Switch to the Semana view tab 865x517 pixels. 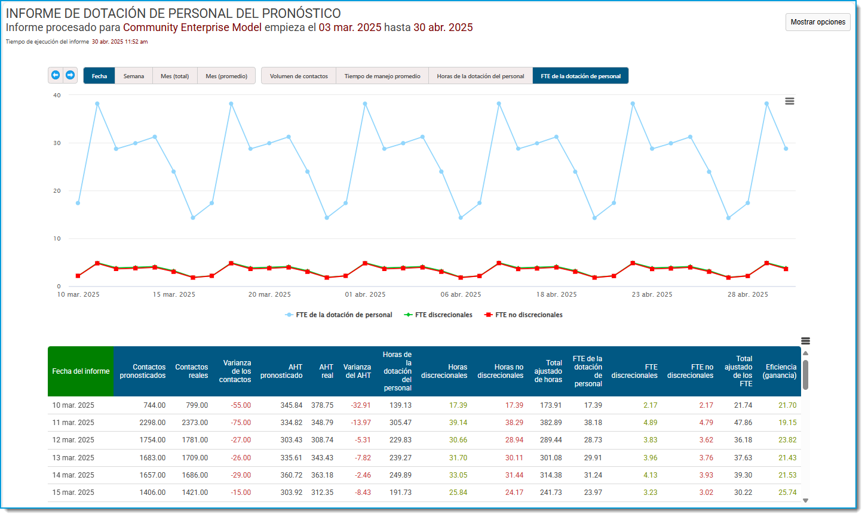134,76
